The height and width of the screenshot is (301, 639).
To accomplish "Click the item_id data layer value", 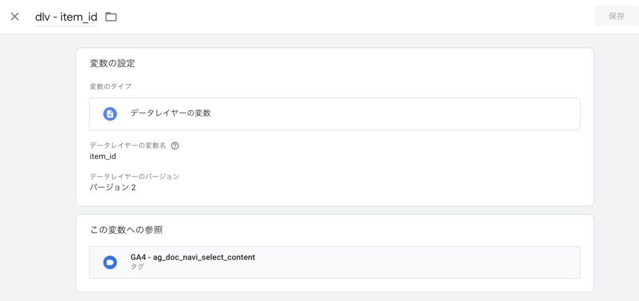I will [x=103, y=156].
